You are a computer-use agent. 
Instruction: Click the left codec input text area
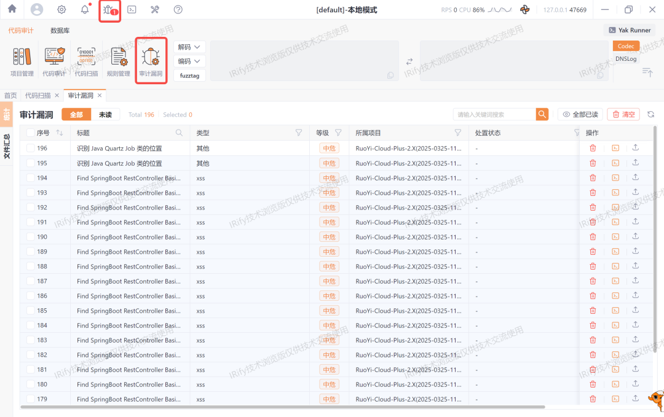304,61
